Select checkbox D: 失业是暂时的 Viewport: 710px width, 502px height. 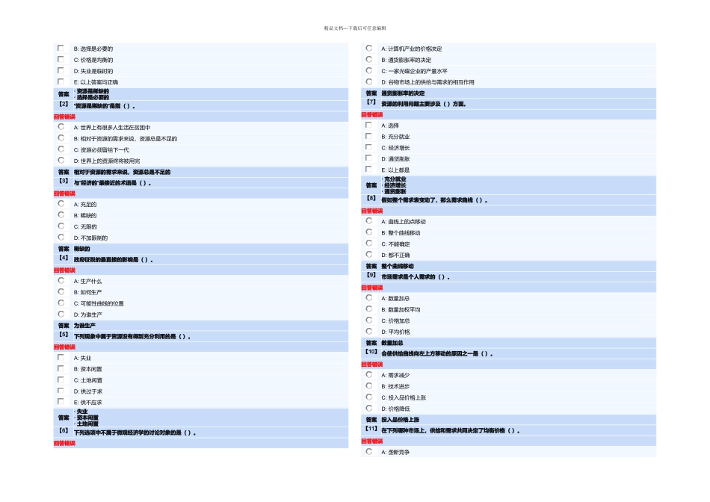click(x=61, y=71)
